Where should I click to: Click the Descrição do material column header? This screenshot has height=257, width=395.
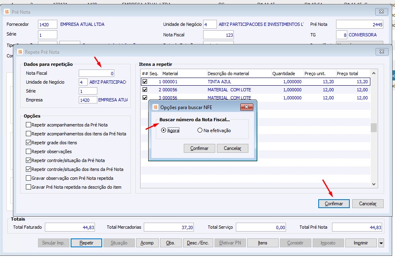(x=239, y=74)
